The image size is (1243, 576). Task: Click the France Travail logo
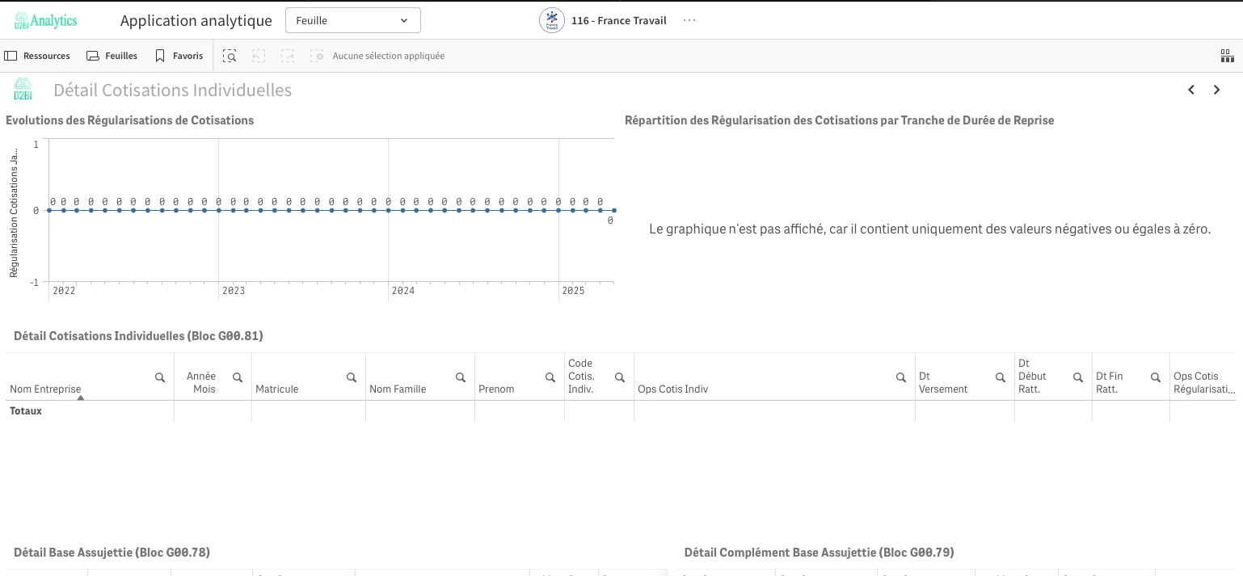coord(552,20)
